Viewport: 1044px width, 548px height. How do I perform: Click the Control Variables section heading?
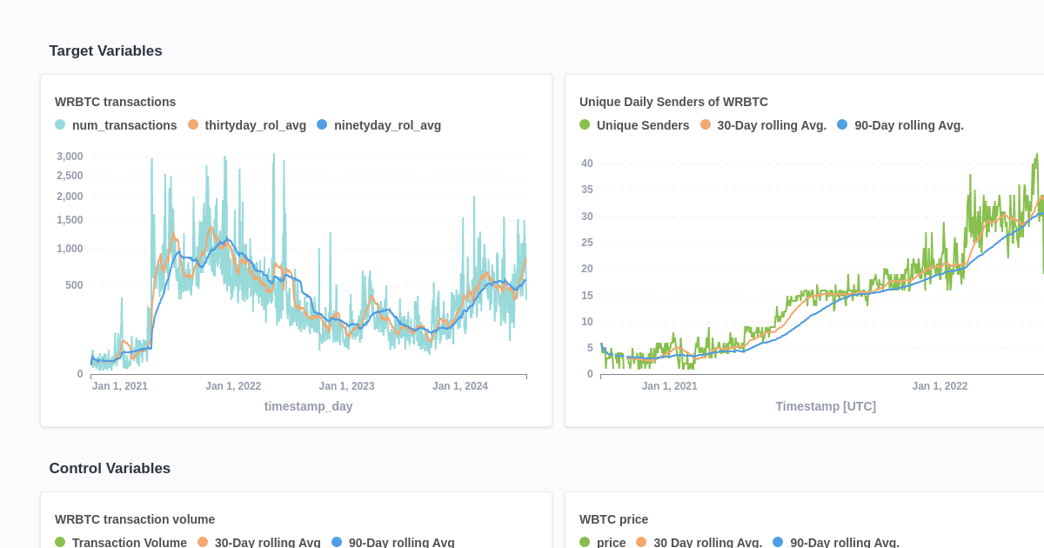110,468
